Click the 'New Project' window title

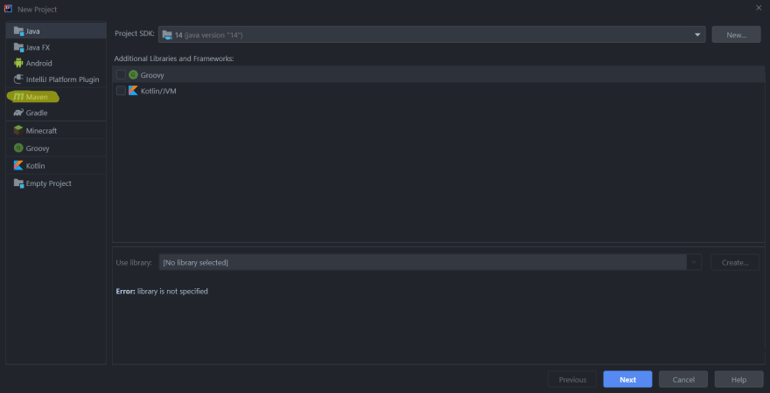tap(37, 10)
